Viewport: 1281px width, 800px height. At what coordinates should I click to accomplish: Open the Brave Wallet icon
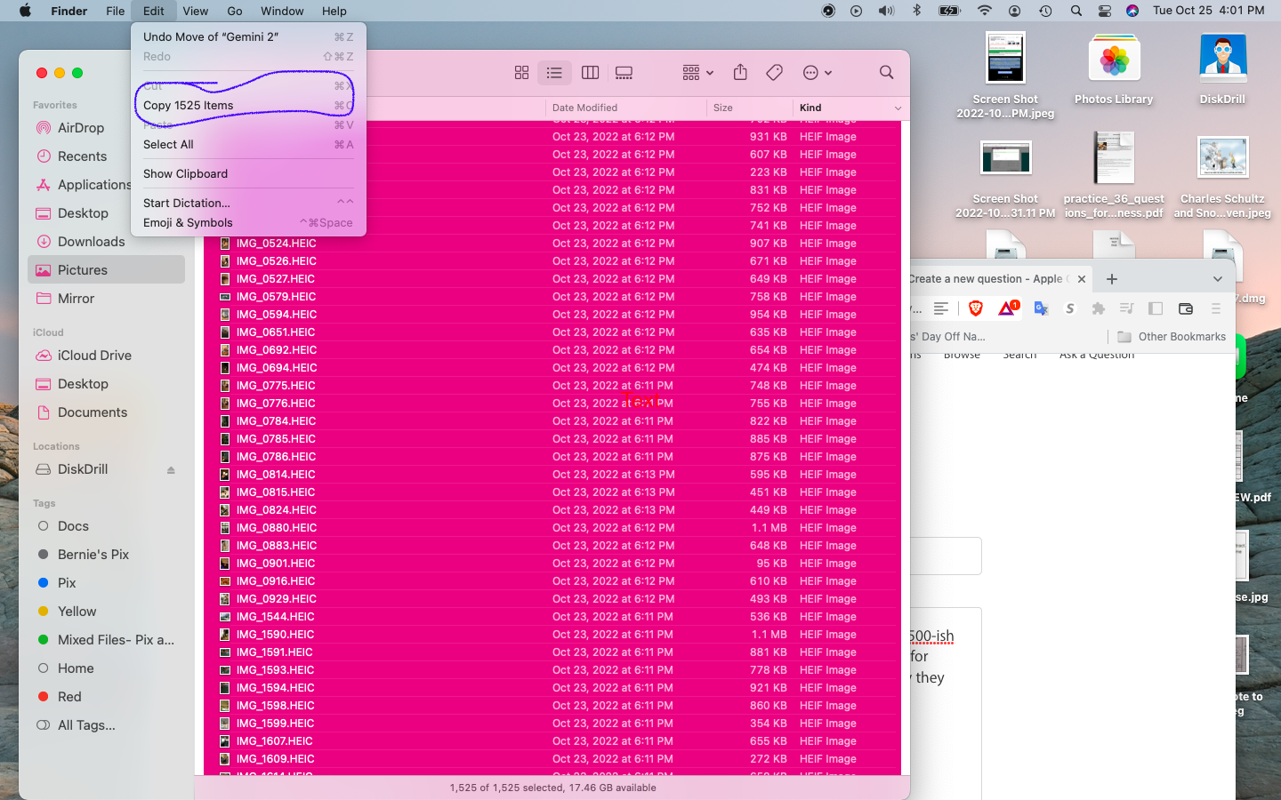(x=1186, y=308)
